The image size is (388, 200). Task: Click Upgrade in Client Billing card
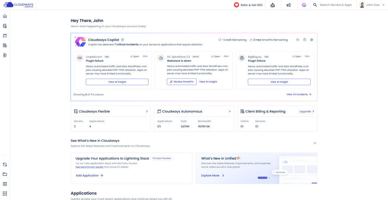305,112
